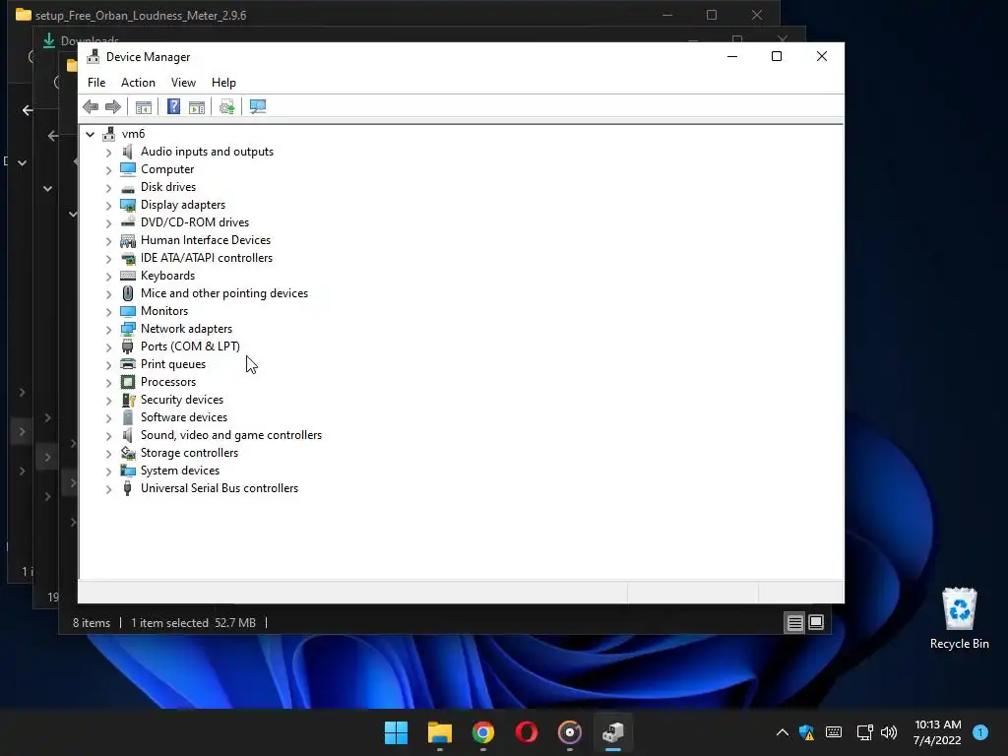Select Sound, video and game controllers entry
1008x756 pixels.
click(231, 435)
